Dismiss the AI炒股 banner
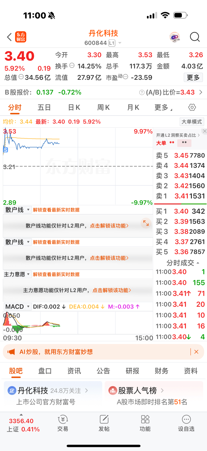Screen dimensions: 207x451 (196, 352)
